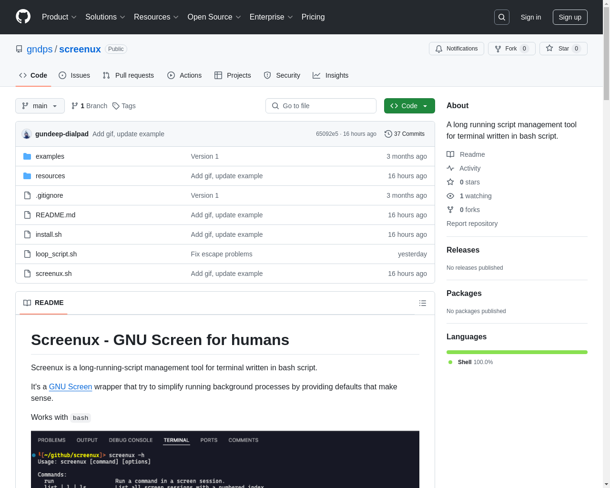This screenshot has width=610, height=488.
Task: Open the README.md file
Action: click(x=56, y=215)
